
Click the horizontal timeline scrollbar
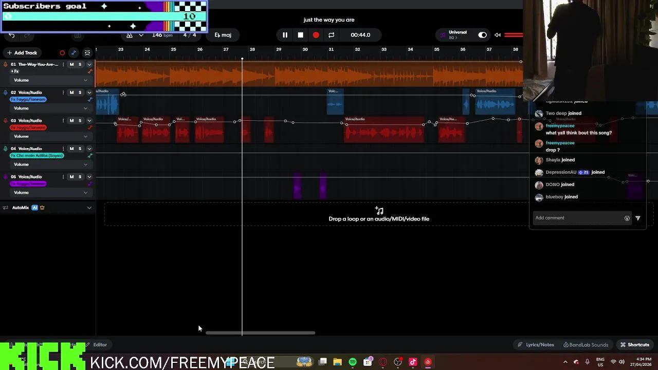point(261,333)
